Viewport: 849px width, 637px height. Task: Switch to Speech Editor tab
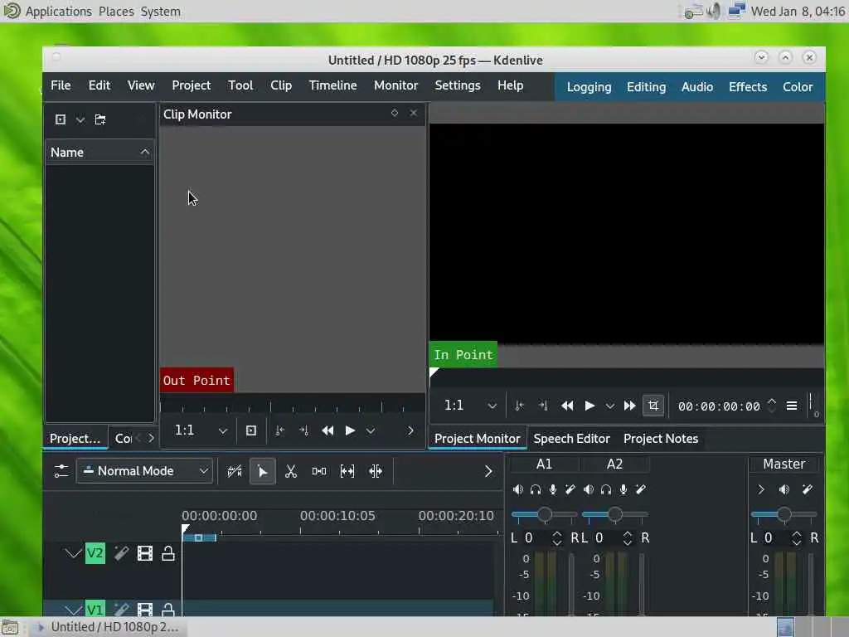tap(572, 439)
